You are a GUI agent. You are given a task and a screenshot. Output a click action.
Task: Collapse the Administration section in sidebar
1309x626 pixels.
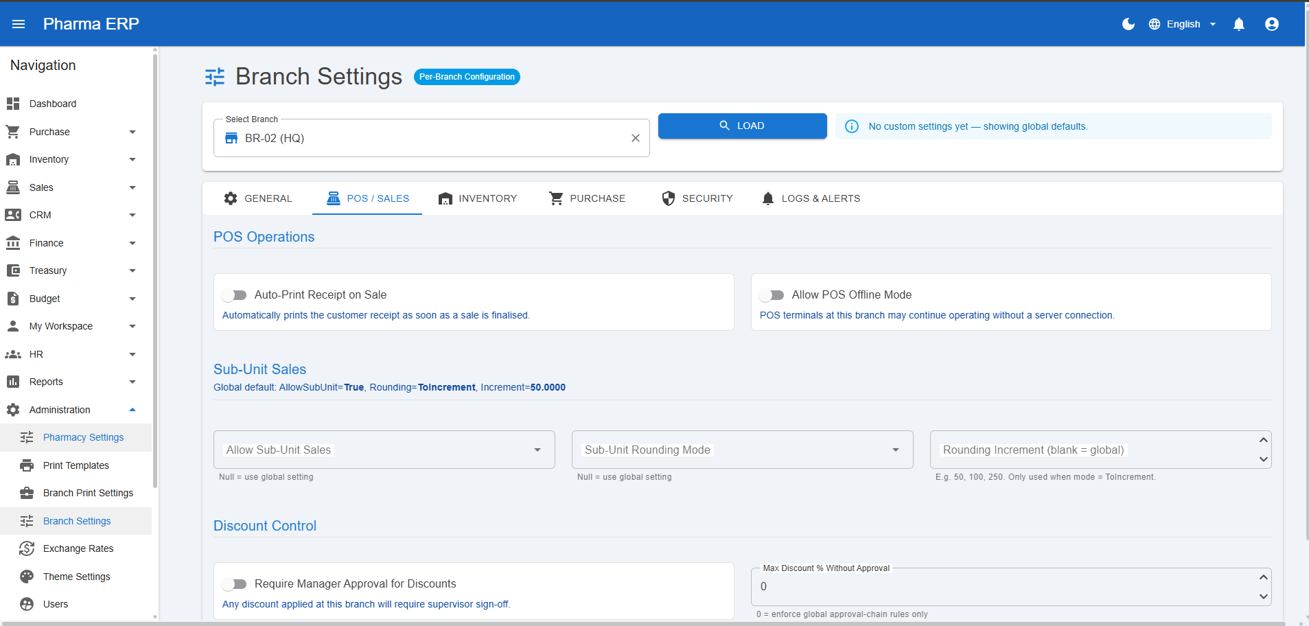(x=132, y=410)
